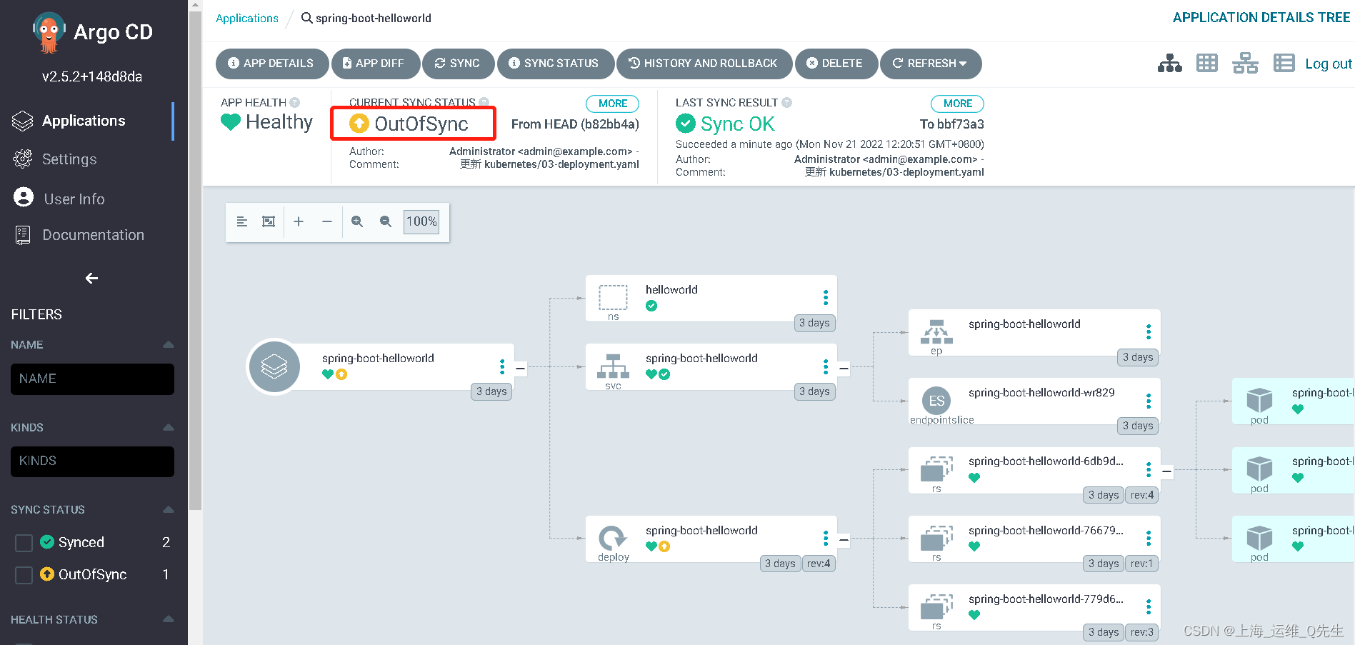Open kebab menu of spring-boot-helloworld deploy node
Viewport: 1355px width, 645px height.
coord(826,538)
